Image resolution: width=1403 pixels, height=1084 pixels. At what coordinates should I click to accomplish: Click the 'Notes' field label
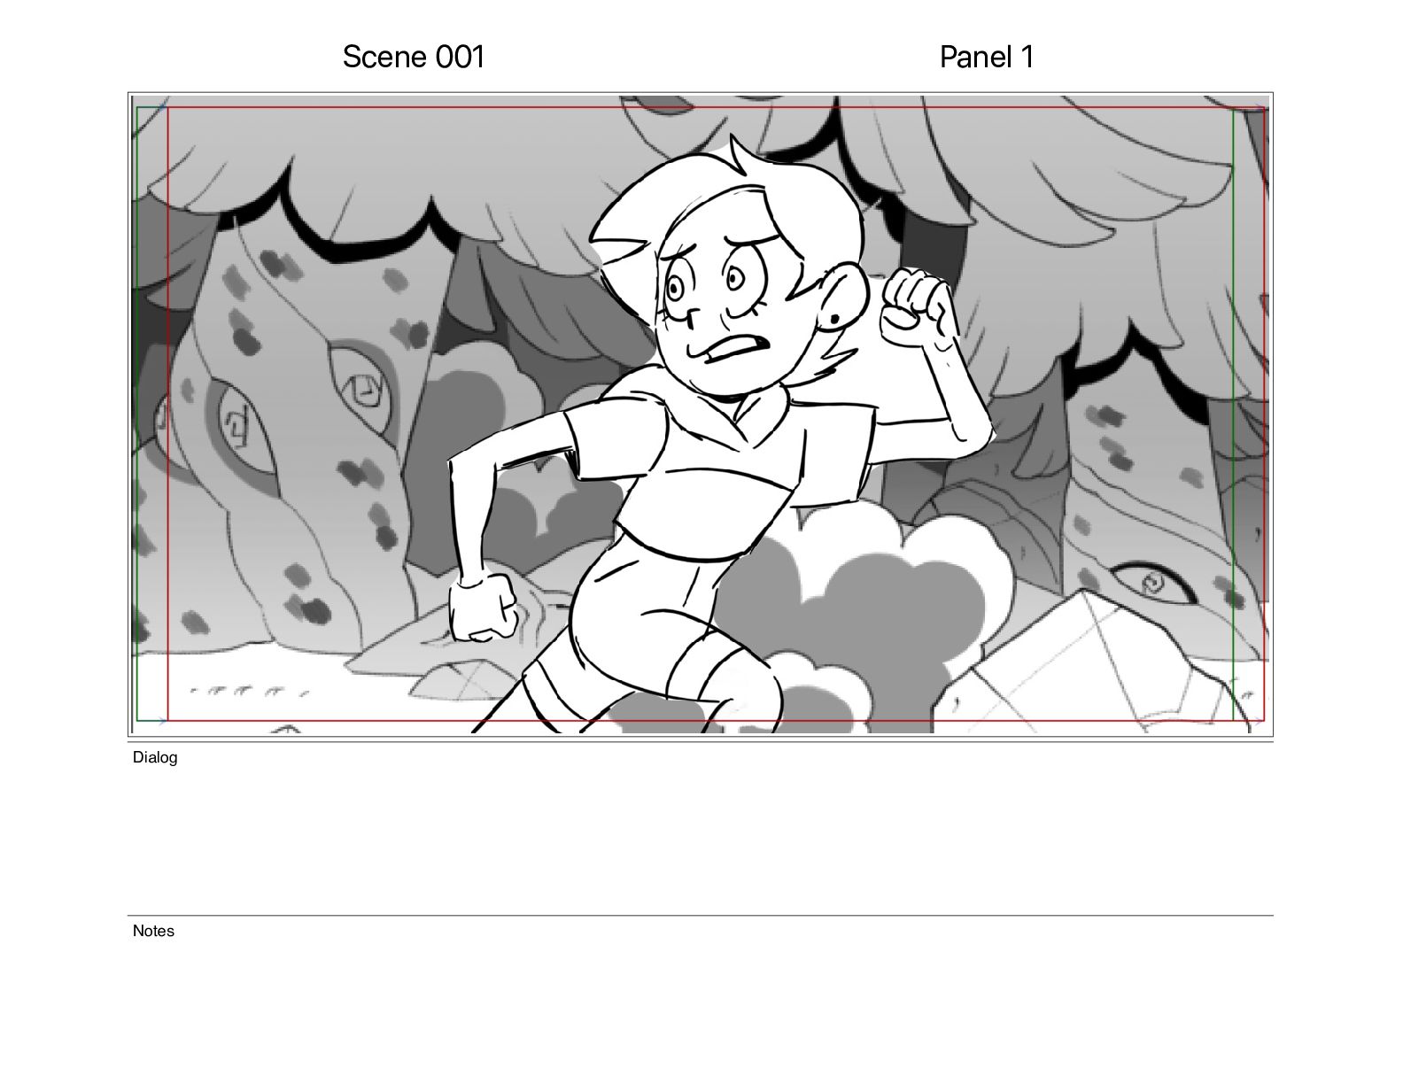(153, 931)
